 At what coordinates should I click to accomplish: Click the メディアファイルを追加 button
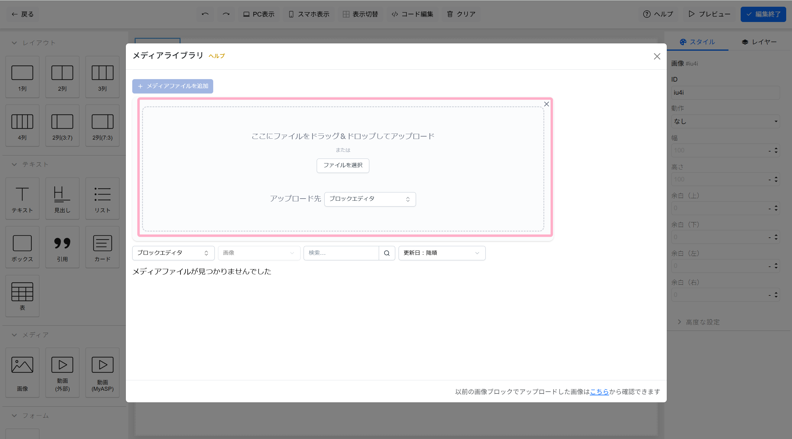coord(173,86)
